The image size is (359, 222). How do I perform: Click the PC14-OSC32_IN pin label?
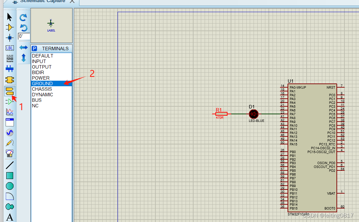(x=323, y=148)
